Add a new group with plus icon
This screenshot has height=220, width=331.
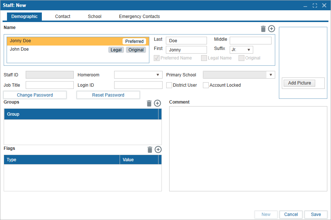(157, 103)
